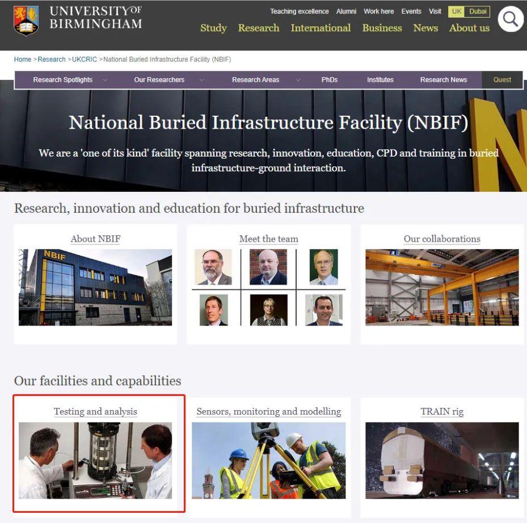Expand the Our Researchers dropdown arrow
The image size is (527, 523).
pyautogui.click(x=201, y=80)
